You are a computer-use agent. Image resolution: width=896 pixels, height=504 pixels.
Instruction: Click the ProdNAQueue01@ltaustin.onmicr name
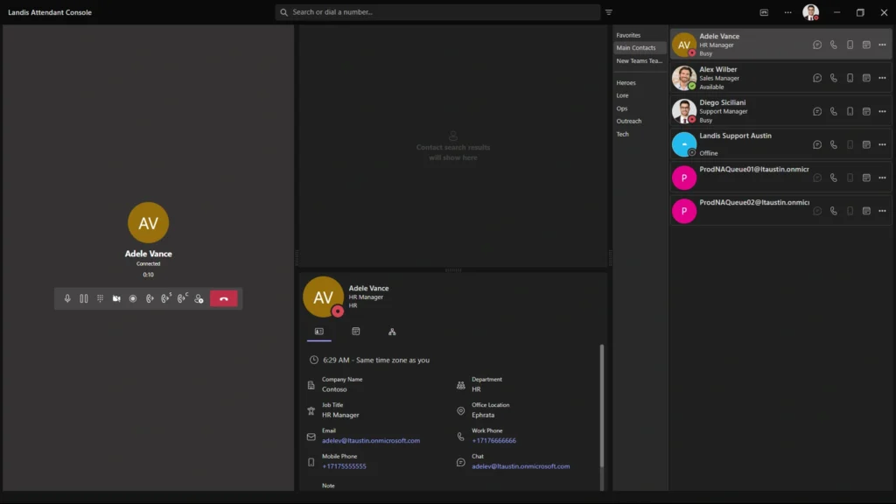(x=754, y=169)
